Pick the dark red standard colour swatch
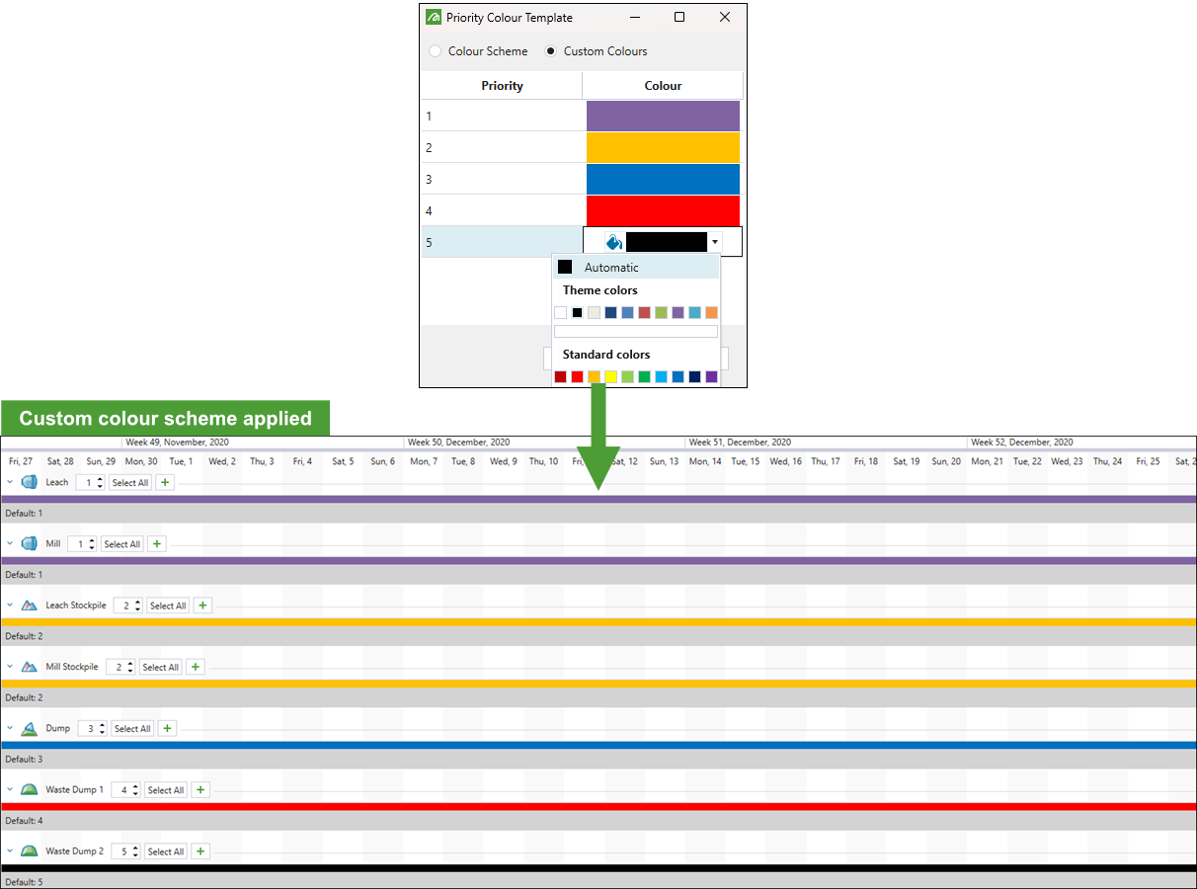Viewport: 1197px width, 889px height. pyautogui.click(x=561, y=376)
